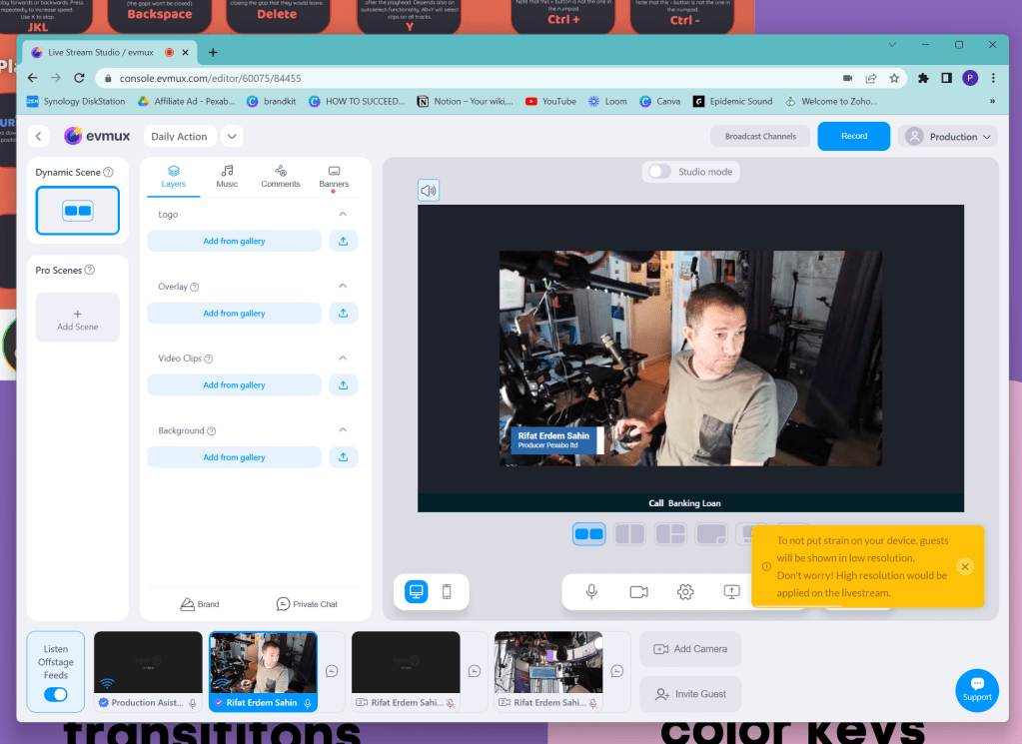This screenshot has width=1022, height=744.
Task: Upload an overlay file
Action: tap(343, 314)
